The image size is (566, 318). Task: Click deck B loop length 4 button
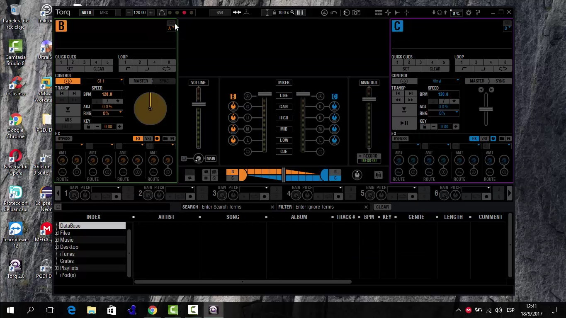coord(154,63)
